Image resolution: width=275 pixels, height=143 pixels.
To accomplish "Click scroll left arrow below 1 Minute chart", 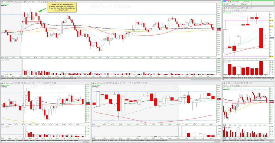I will (1, 80).
